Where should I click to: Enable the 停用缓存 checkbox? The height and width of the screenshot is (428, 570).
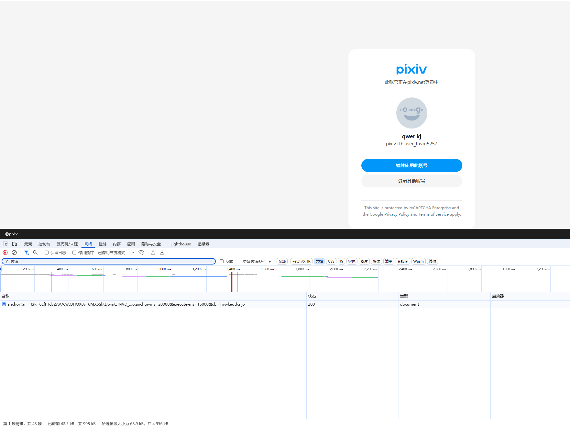(74, 253)
